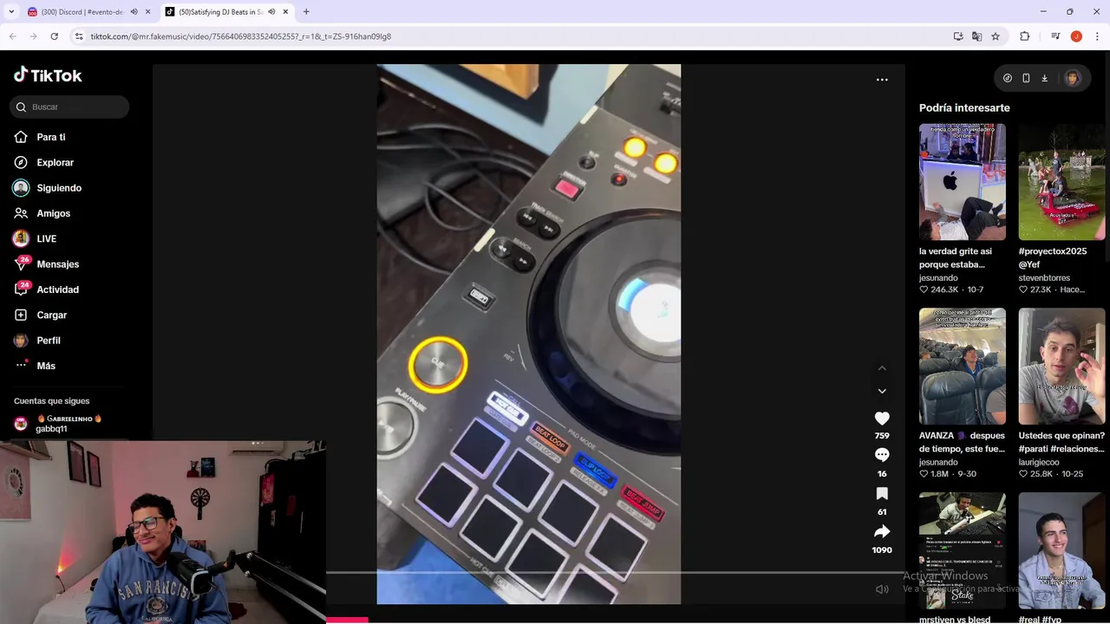Like the video with heart icon
This screenshot has width=1110, height=624.
[x=882, y=418]
